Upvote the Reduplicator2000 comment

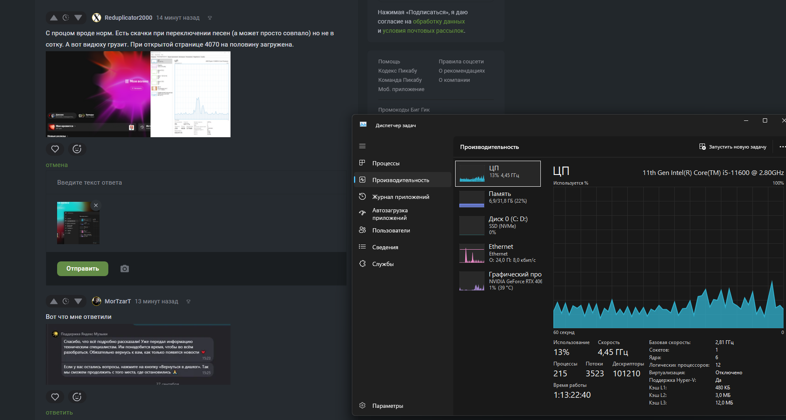(54, 18)
